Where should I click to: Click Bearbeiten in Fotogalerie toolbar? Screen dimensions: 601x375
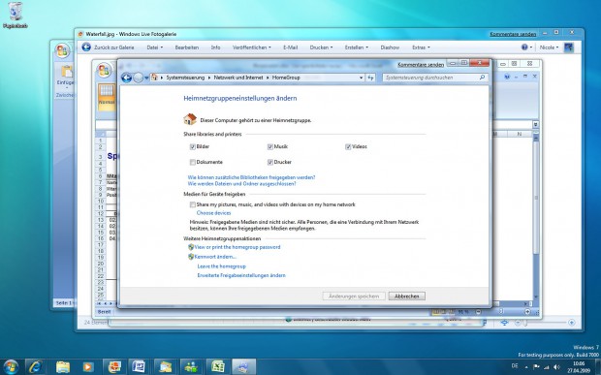187,47
